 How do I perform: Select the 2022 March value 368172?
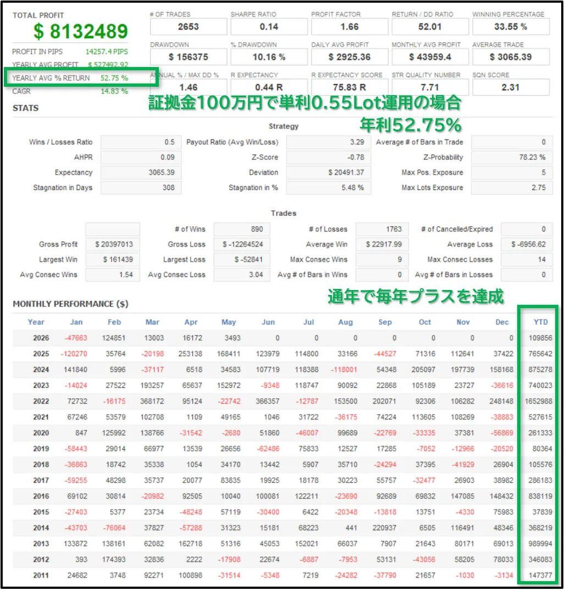pos(152,402)
